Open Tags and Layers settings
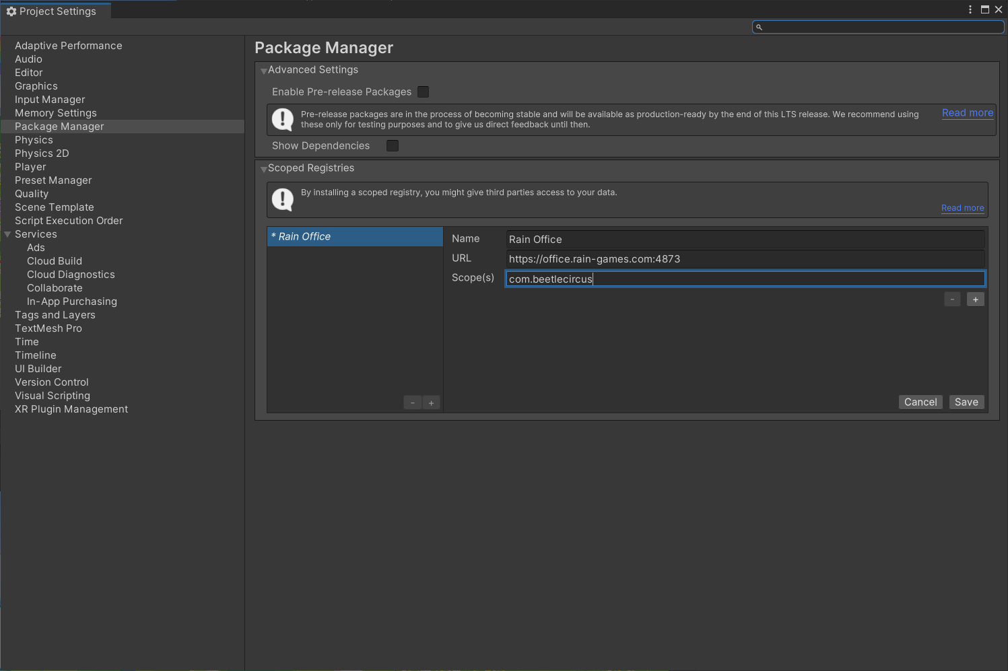 55,315
